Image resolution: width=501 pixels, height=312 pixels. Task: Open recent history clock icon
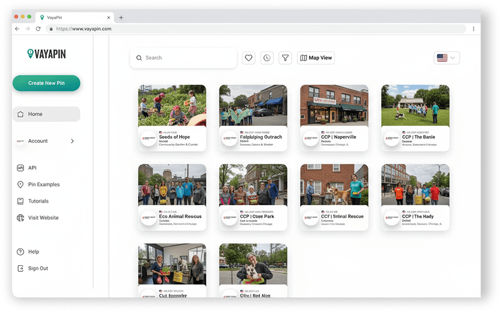[267, 58]
